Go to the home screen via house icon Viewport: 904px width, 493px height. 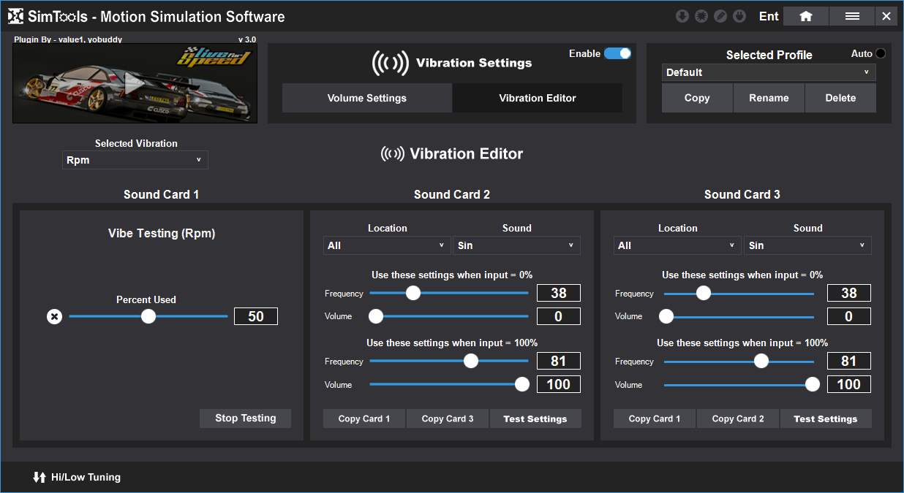pyautogui.click(x=806, y=16)
